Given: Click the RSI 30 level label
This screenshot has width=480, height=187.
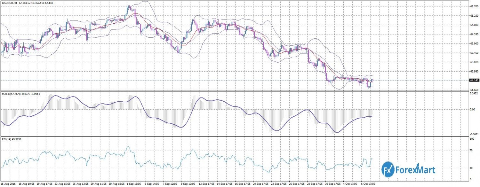Looking at the screenshot, I should tap(472, 168).
